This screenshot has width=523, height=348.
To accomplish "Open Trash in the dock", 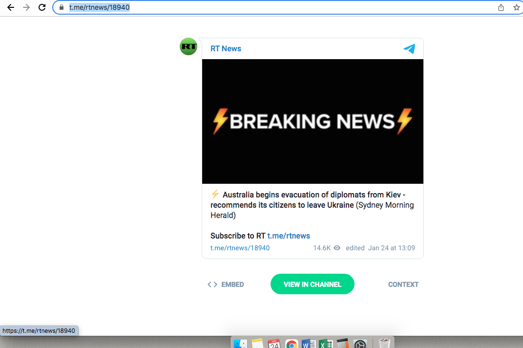I will tap(384, 343).
